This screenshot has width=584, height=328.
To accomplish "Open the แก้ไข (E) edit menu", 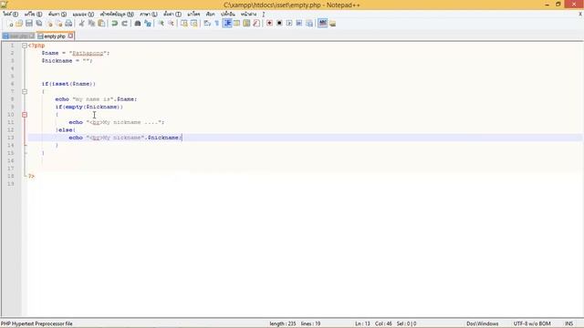I will tap(33, 15).
